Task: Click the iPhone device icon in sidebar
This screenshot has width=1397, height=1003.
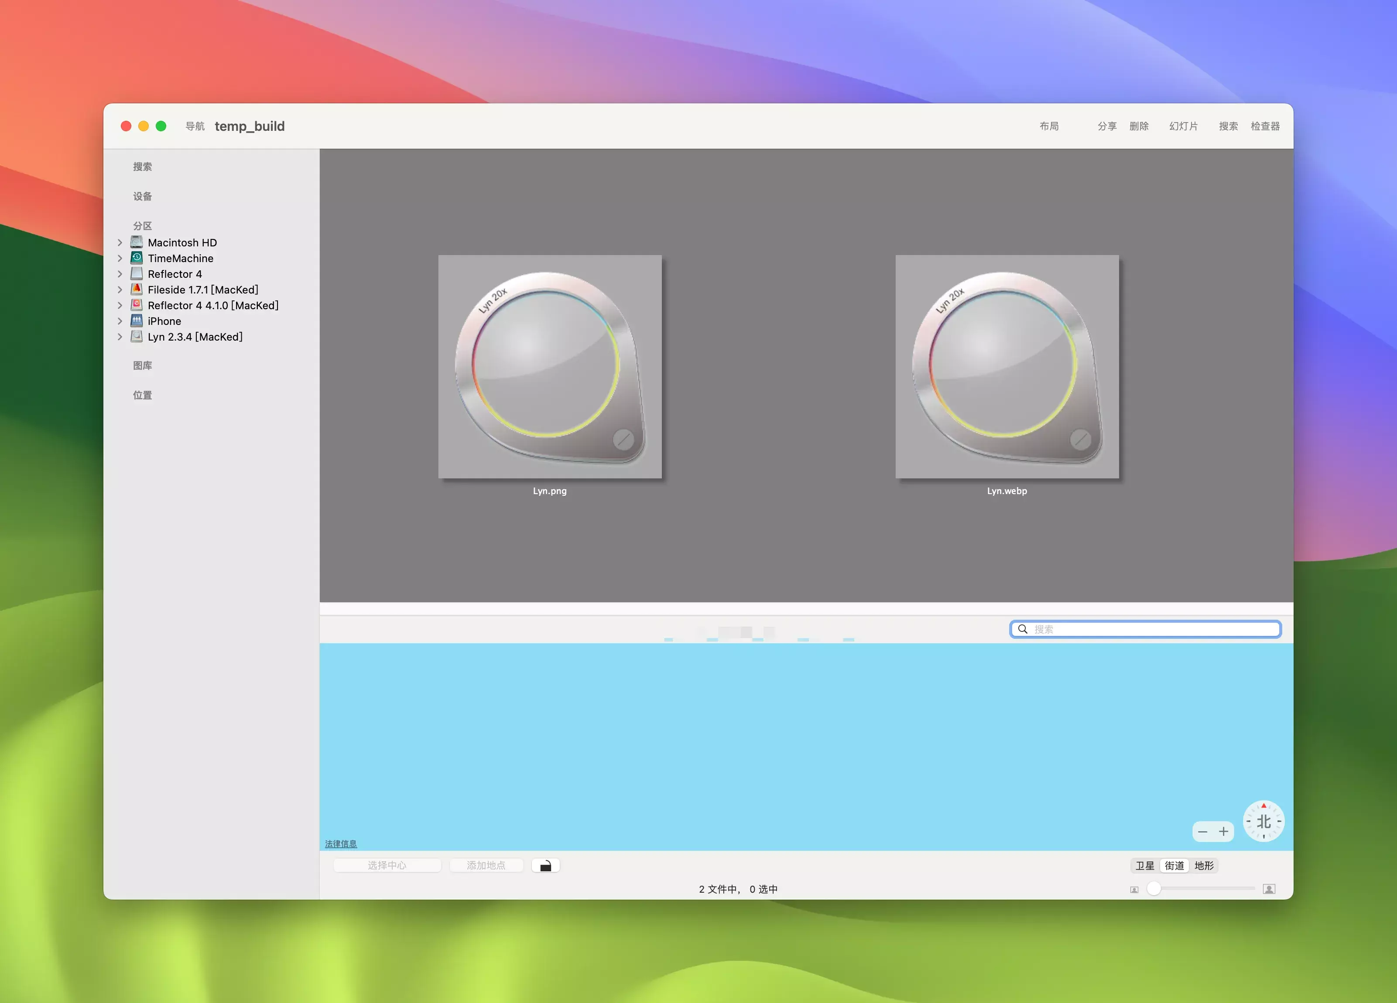Action: click(x=137, y=321)
